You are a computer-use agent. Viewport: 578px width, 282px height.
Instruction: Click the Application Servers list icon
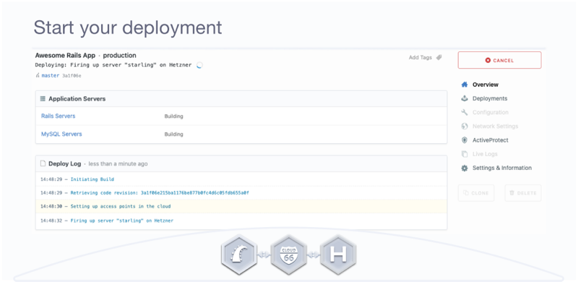[43, 99]
